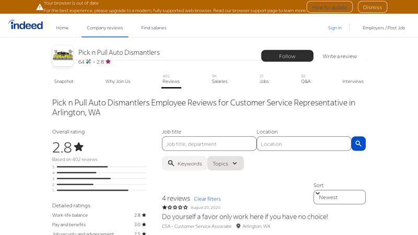Open the Q&A tab

pos(306,81)
